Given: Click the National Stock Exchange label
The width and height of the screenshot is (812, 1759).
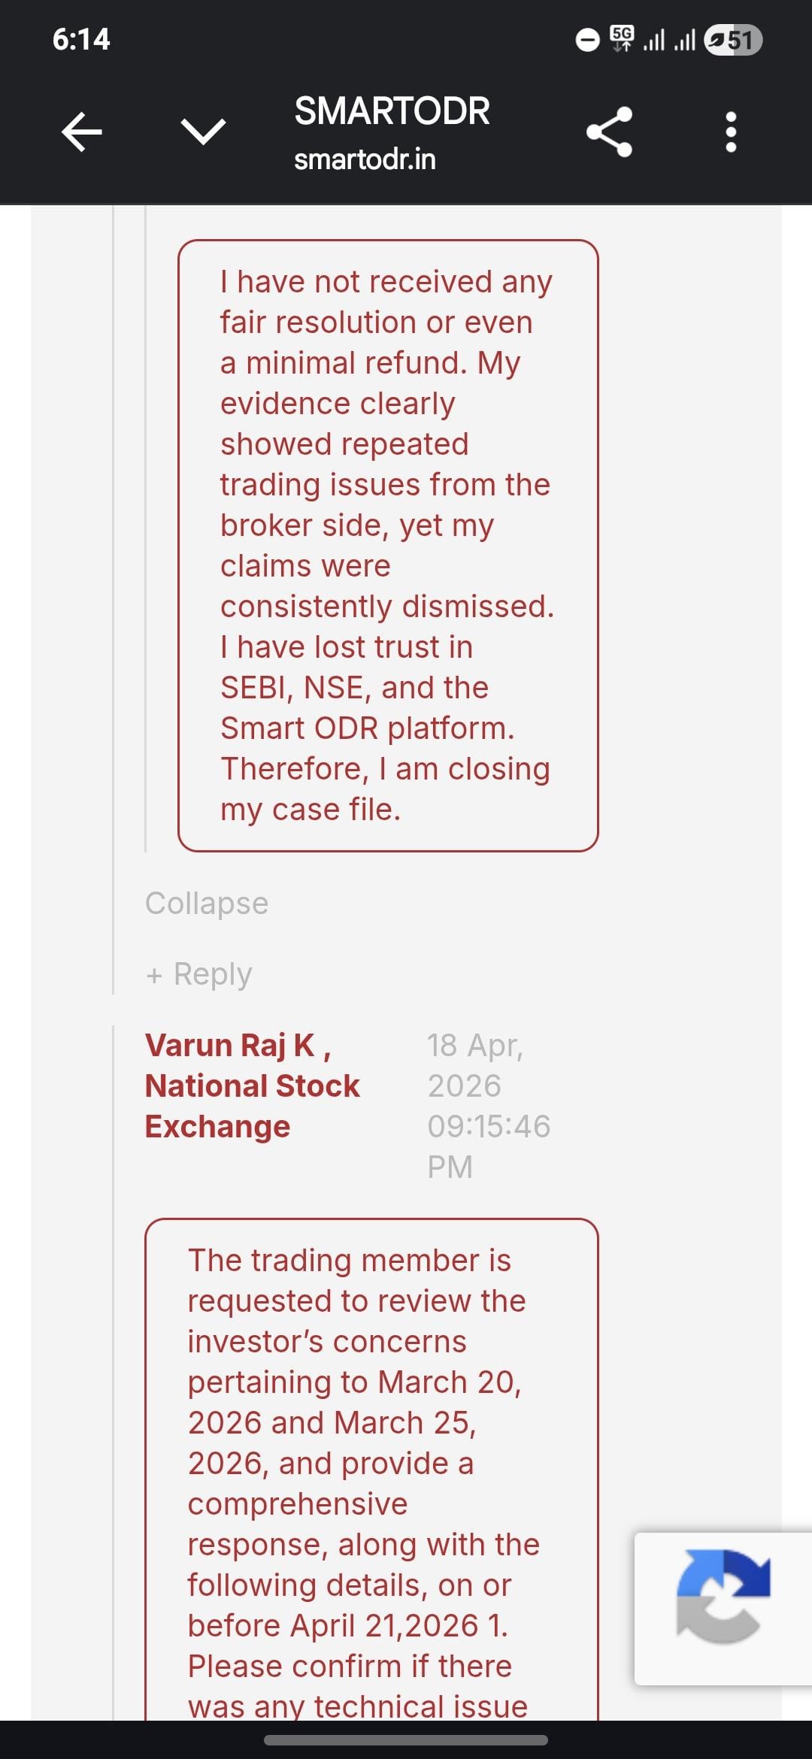Looking at the screenshot, I should coord(252,1107).
